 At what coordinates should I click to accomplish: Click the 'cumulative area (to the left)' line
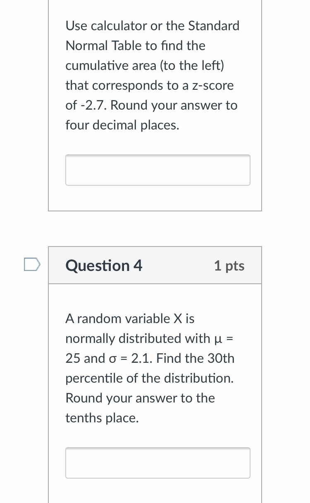point(143,65)
